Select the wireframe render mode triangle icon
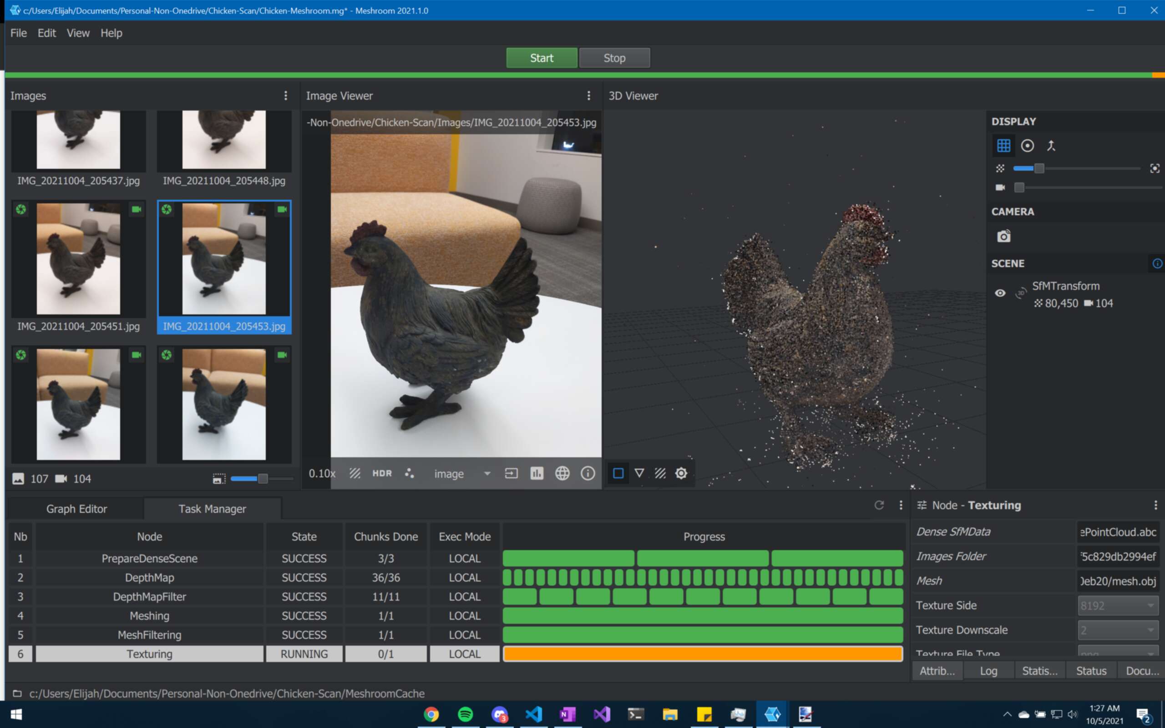The width and height of the screenshot is (1165, 728). (x=639, y=473)
